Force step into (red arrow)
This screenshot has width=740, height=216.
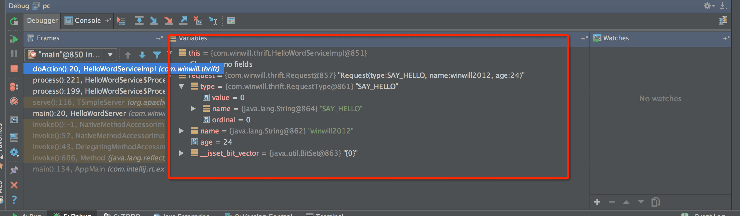point(168,20)
